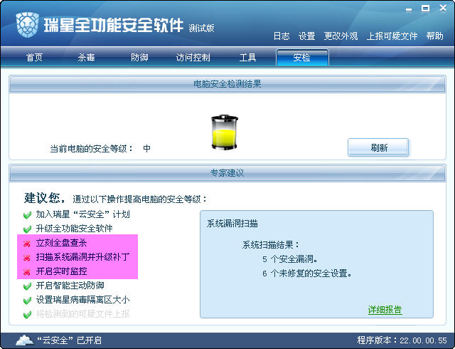Click 升级全功能安全软件 suggestion

pyautogui.click(x=74, y=229)
